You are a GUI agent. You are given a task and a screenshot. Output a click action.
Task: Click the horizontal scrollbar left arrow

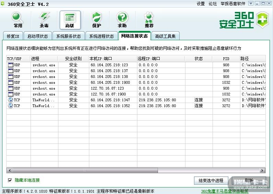[x=10, y=170]
